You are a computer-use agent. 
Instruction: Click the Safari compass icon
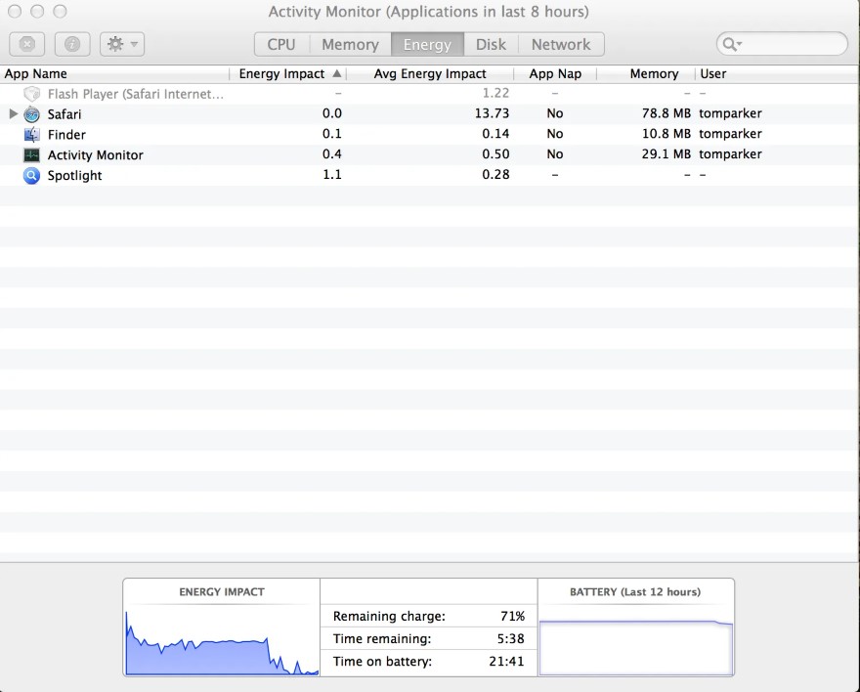pos(31,114)
